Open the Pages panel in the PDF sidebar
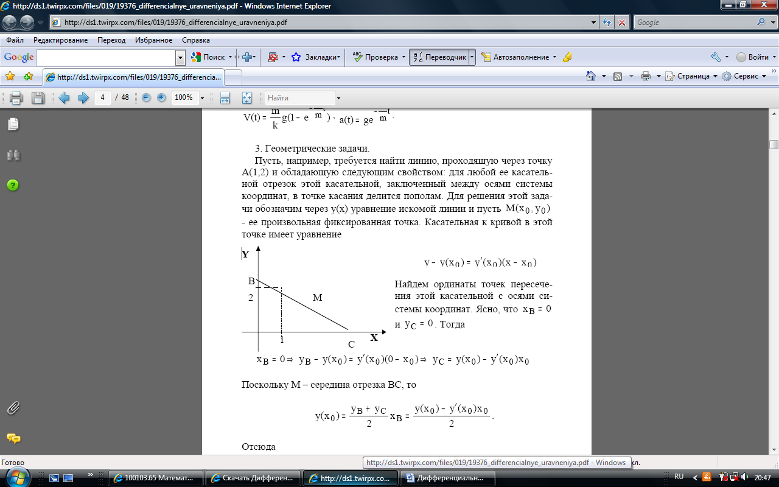This screenshot has height=487, width=779. (13, 124)
